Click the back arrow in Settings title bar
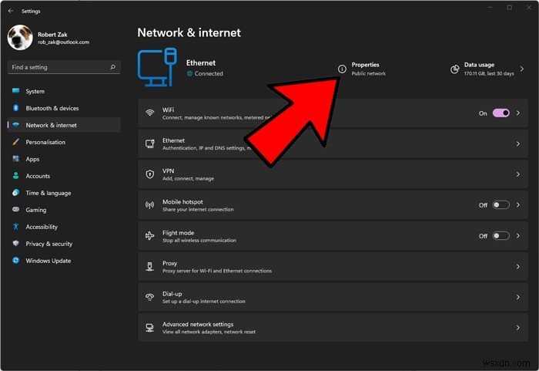Screen dimensions: 539x371 coord(11,11)
